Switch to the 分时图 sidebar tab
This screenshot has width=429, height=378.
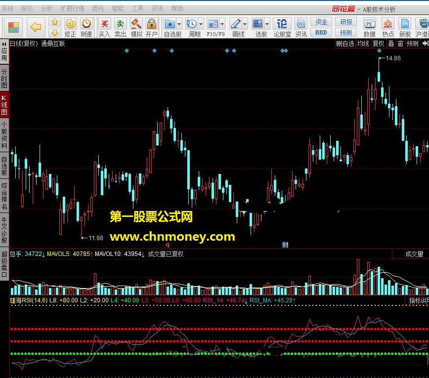[4, 78]
